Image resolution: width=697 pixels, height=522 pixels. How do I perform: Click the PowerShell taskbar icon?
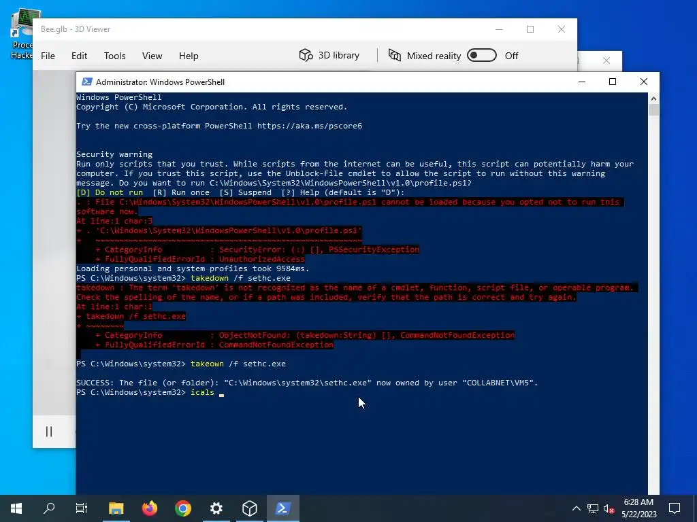point(283,508)
